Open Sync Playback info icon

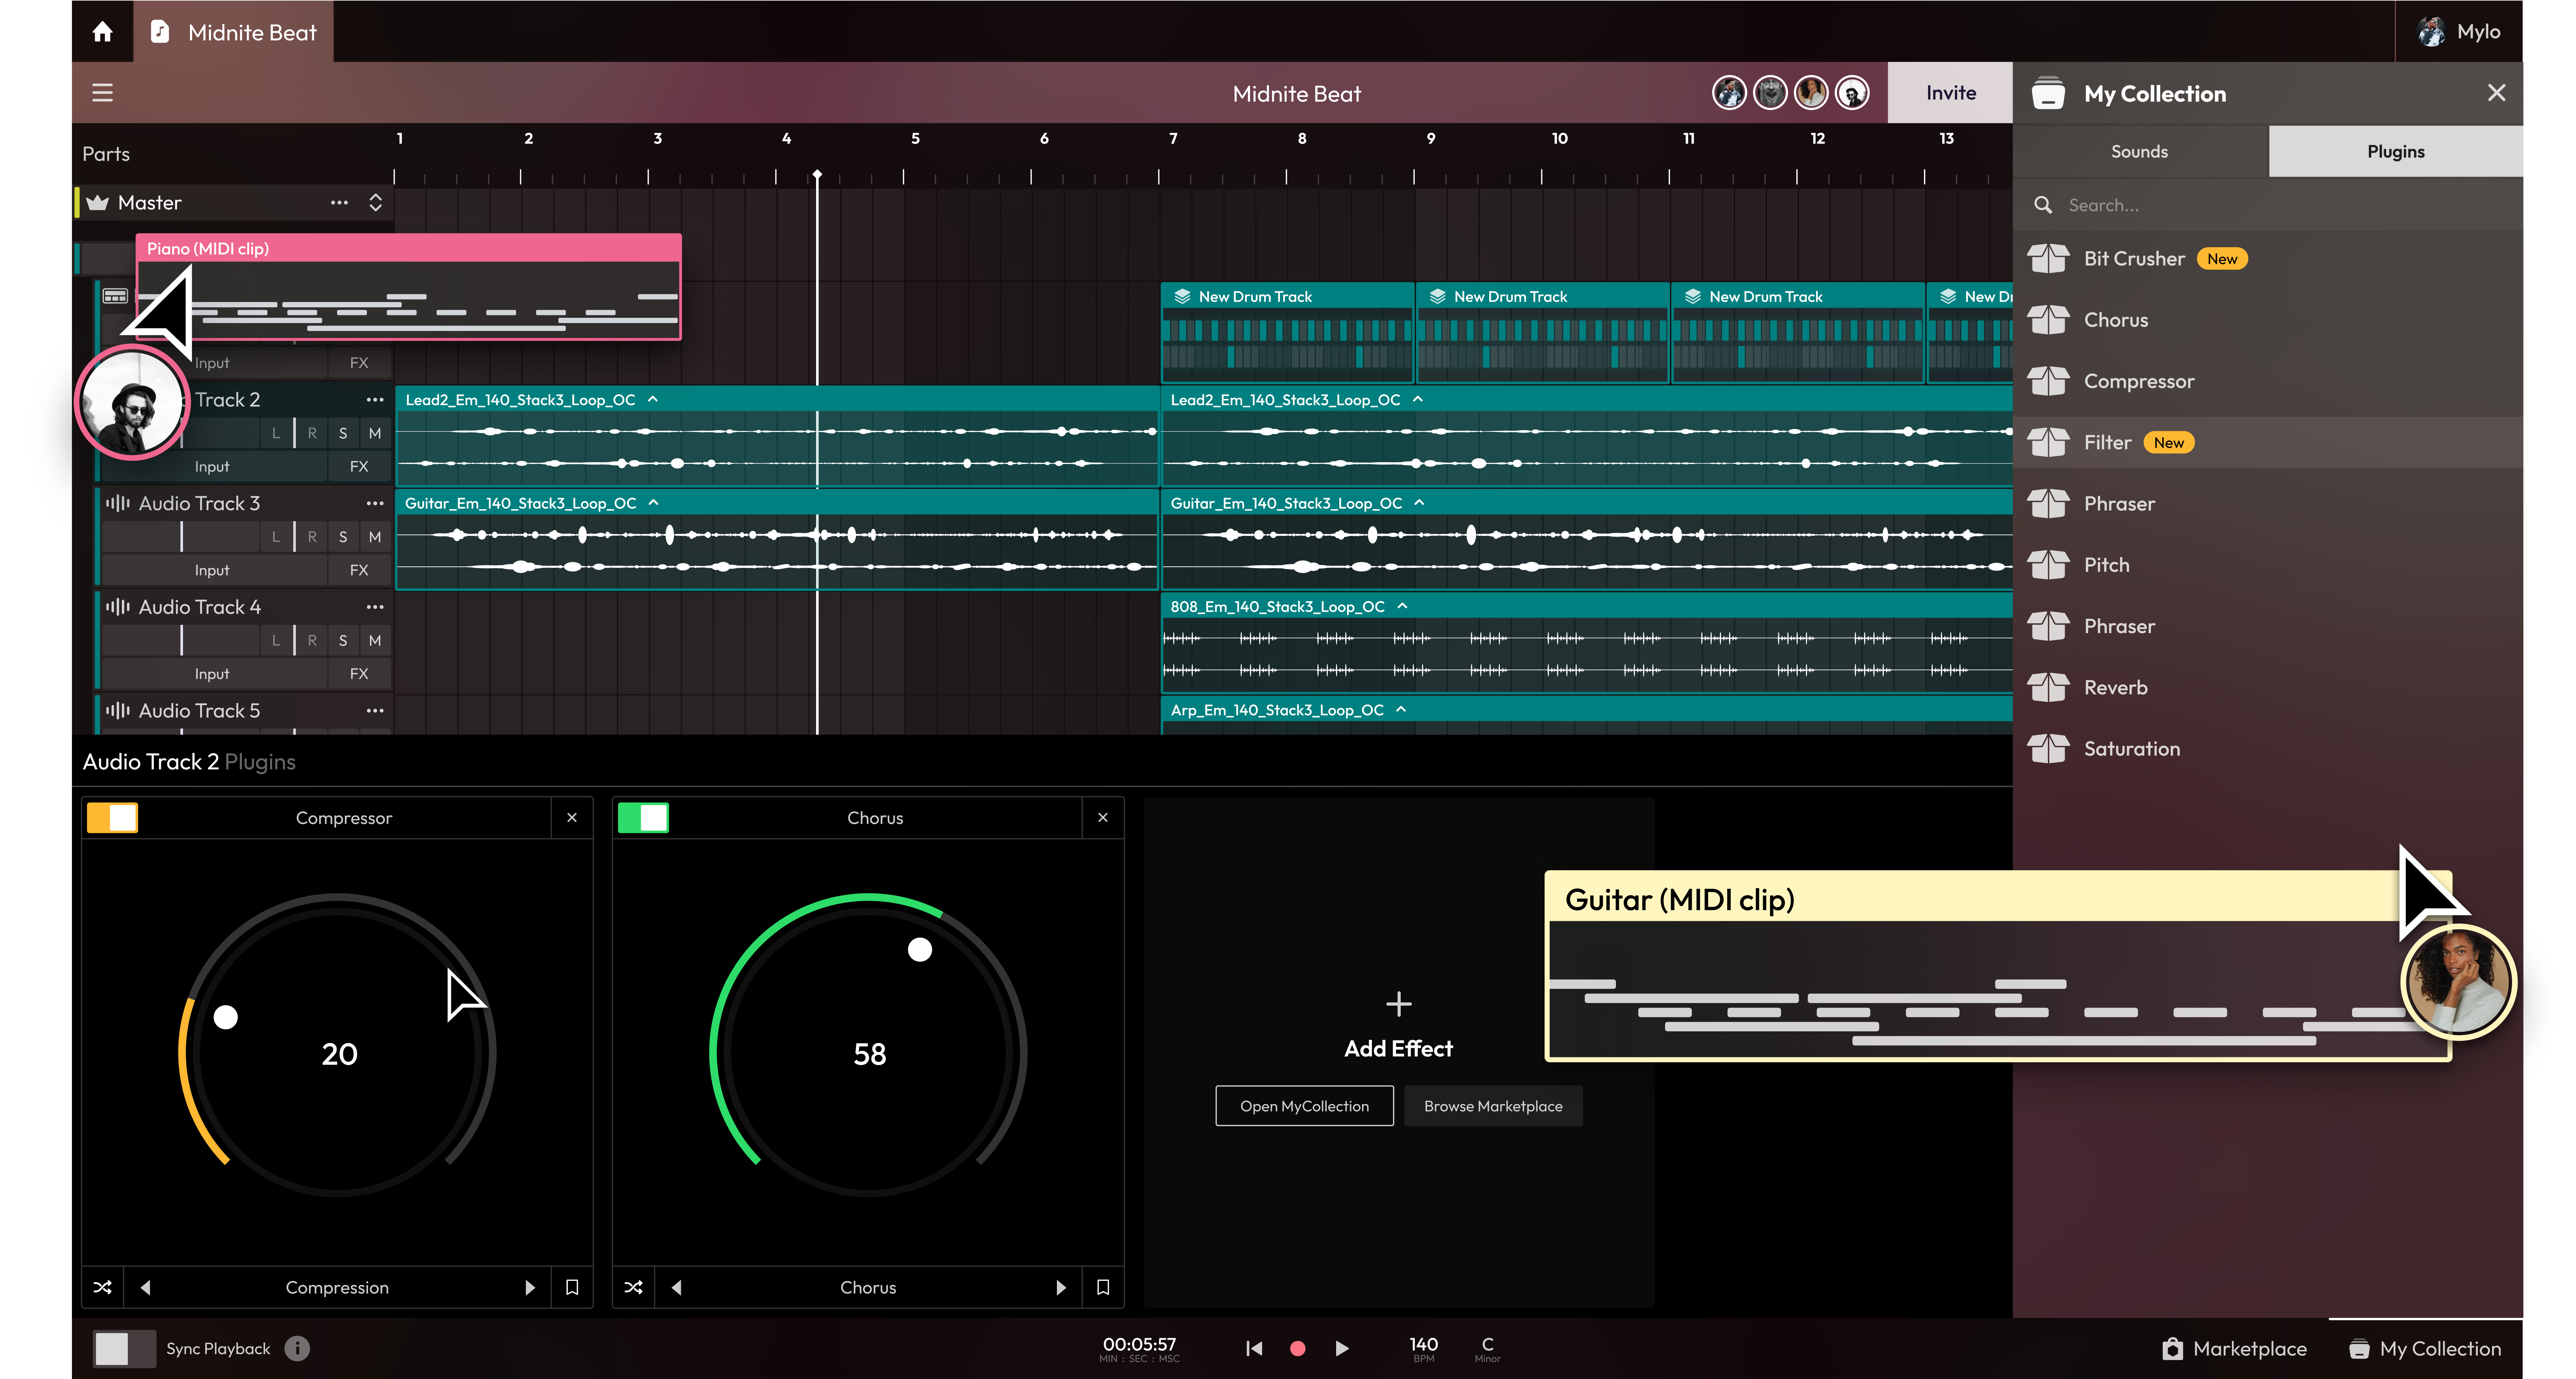[297, 1349]
